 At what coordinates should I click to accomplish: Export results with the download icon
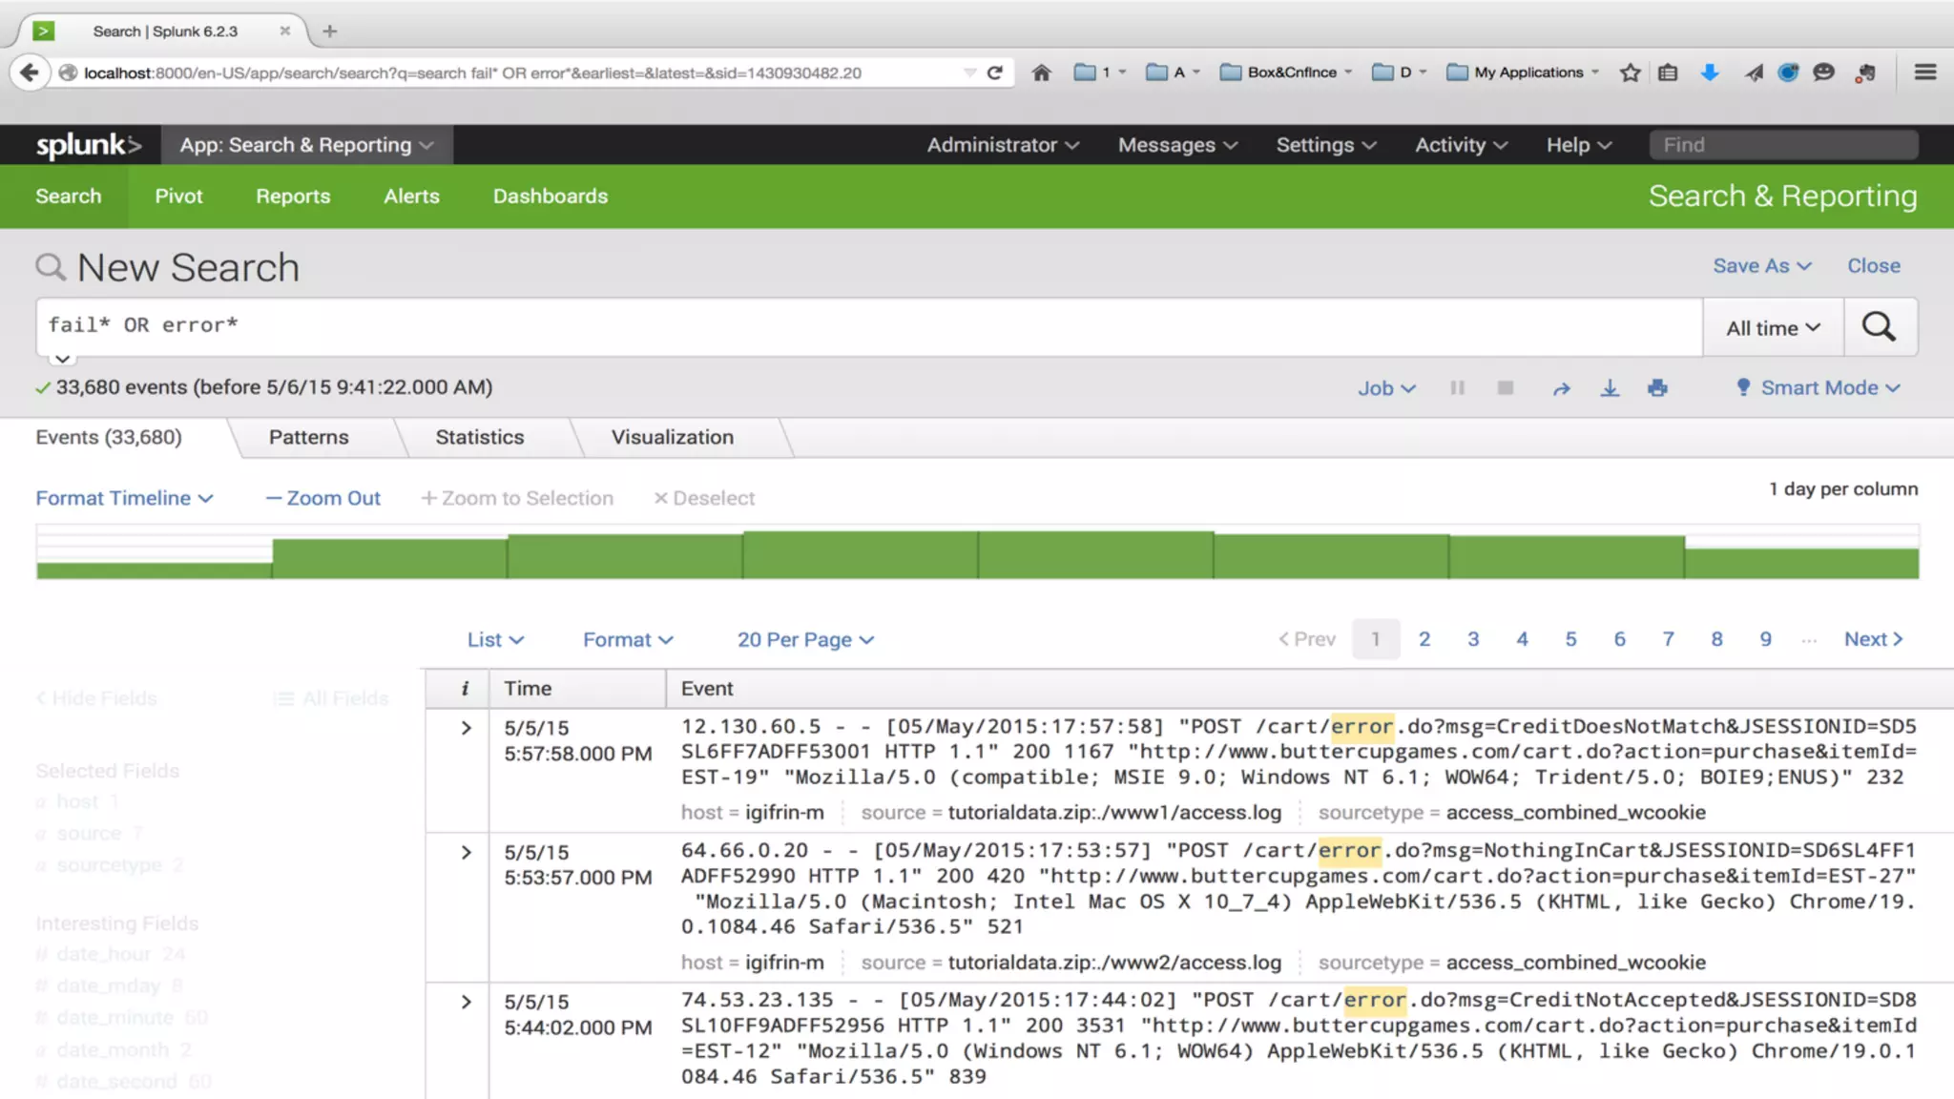click(x=1610, y=388)
